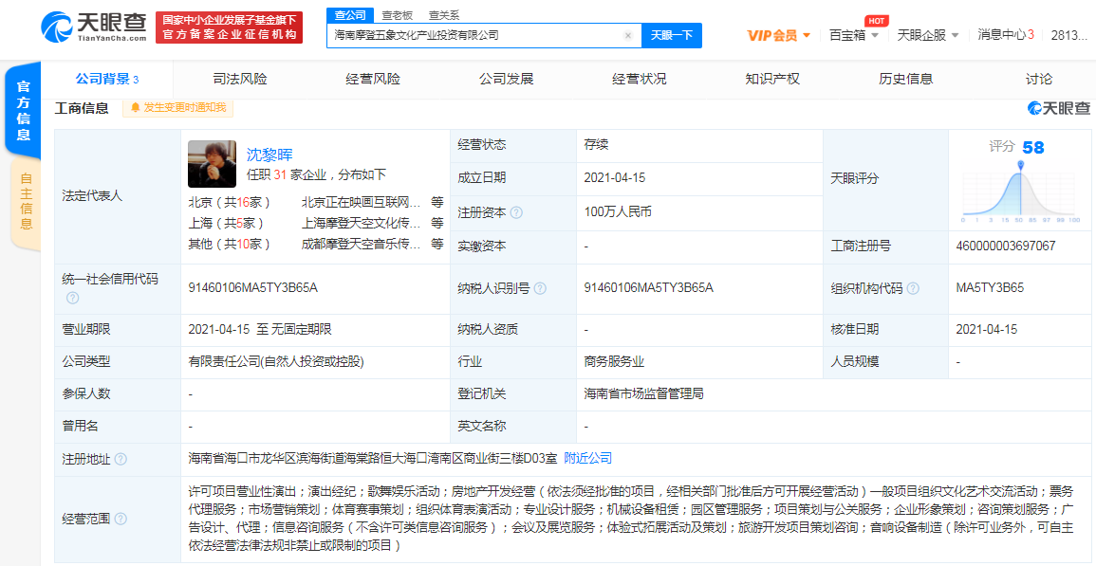This screenshot has height=566, width=1096.
Task: Click the score value 58
Action: 1033,148
